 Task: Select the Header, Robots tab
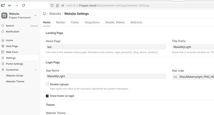[x=115, y=22]
